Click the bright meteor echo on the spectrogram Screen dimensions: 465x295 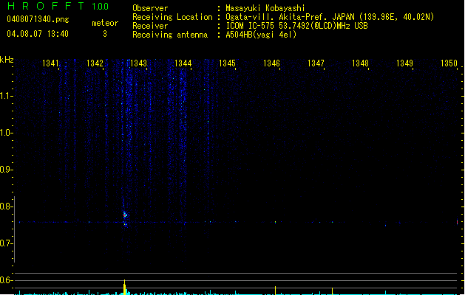(125, 215)
